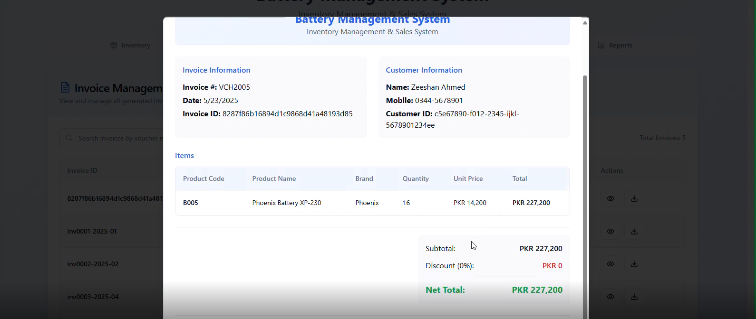
Task: Select Invoice ID 8287f86b16894d1c9868d41a48193d85 in modal
Action: click(x=288, y=114)
